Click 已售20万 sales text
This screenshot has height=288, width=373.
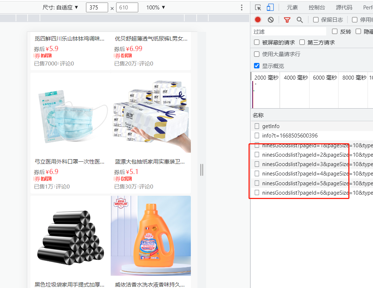(126, 64)
